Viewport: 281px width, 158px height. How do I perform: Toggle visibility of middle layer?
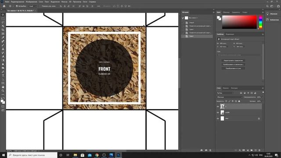coord(218,112)
